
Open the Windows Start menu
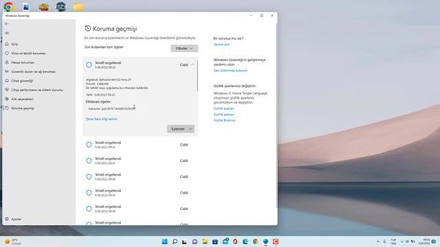(165, 242)
